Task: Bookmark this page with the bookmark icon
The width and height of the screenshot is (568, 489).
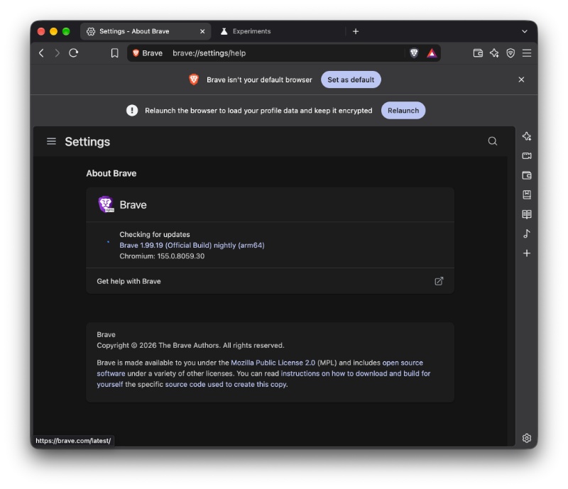Action: [x=114, y=53]
